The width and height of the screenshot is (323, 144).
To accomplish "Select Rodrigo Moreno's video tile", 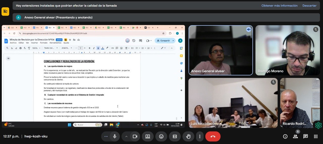I will (287, 50).
